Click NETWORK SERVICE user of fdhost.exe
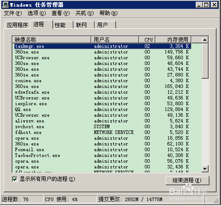Viewport: 221px width, 206px height. pos(113,132)
